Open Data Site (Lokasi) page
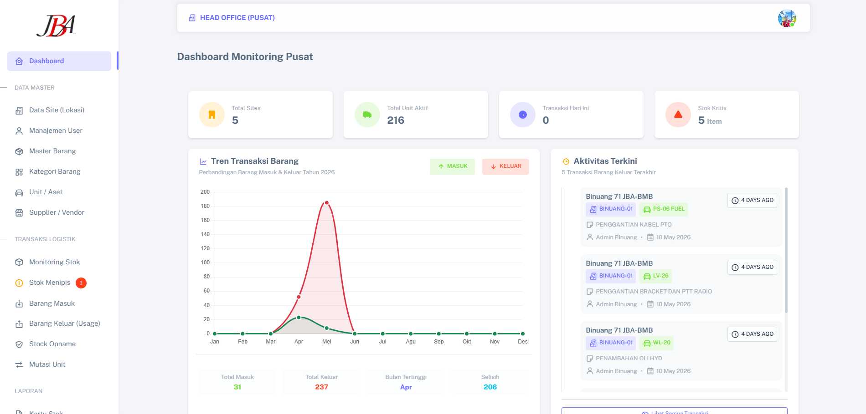 click(57, 110)
